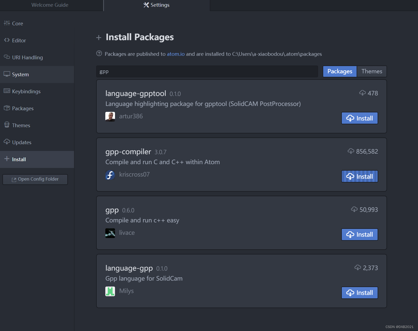The image size is (418, 331).
Task: Open language-gpptool package title
Action: click(136, 94)
